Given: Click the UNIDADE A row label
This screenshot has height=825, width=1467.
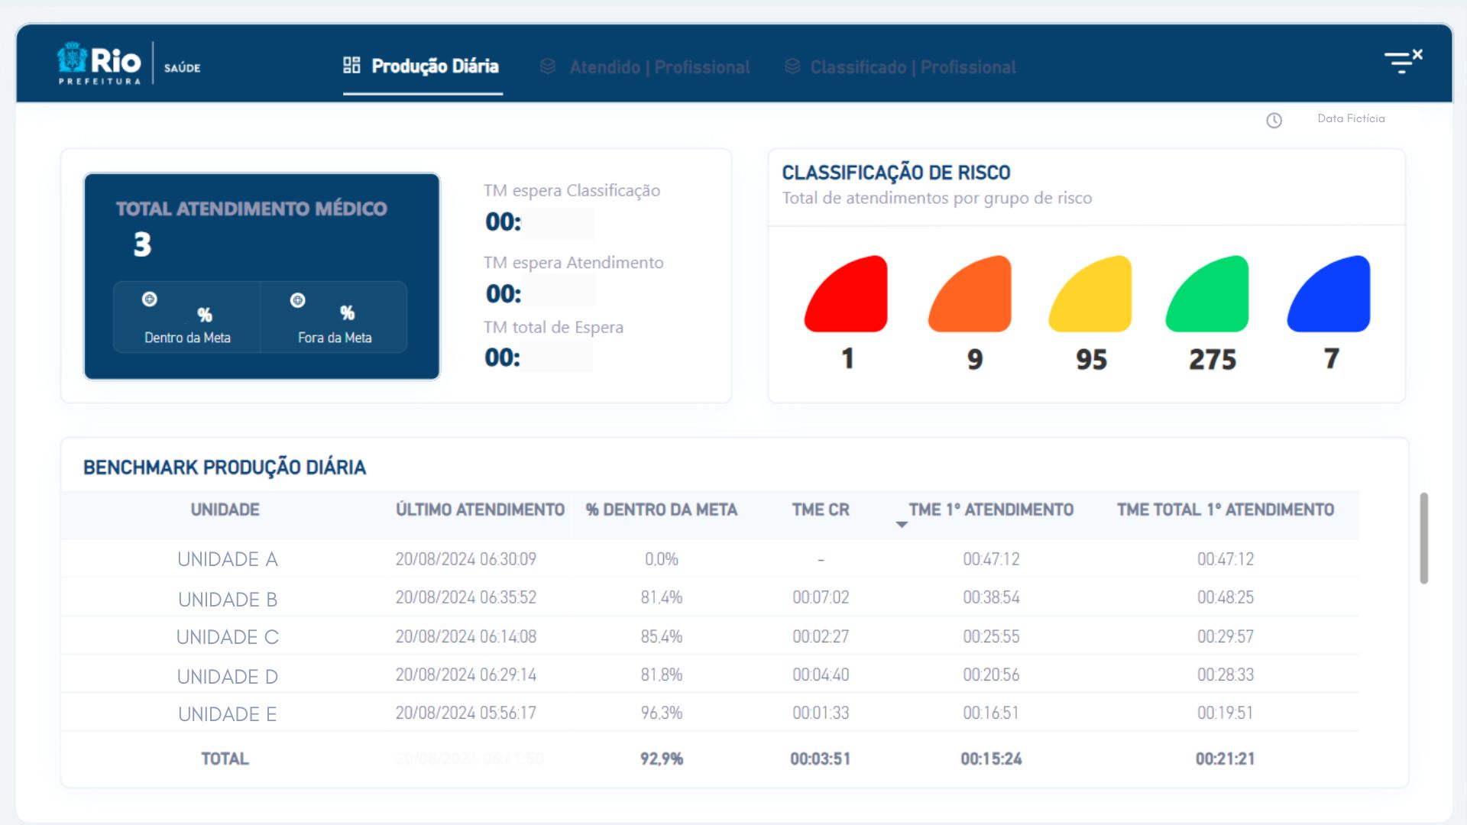Looking at the screenshot, I should pos(228,559).
